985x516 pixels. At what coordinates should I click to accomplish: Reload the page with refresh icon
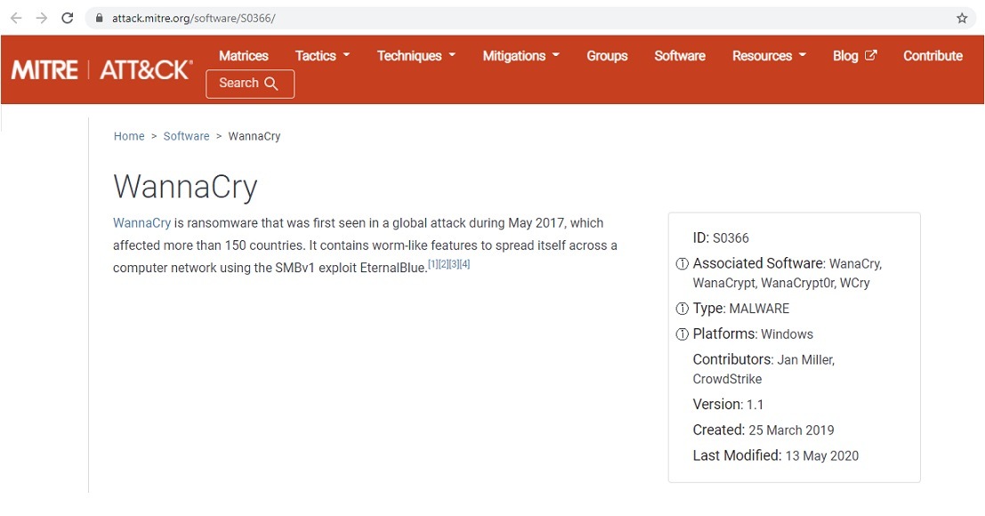[68, 18]
